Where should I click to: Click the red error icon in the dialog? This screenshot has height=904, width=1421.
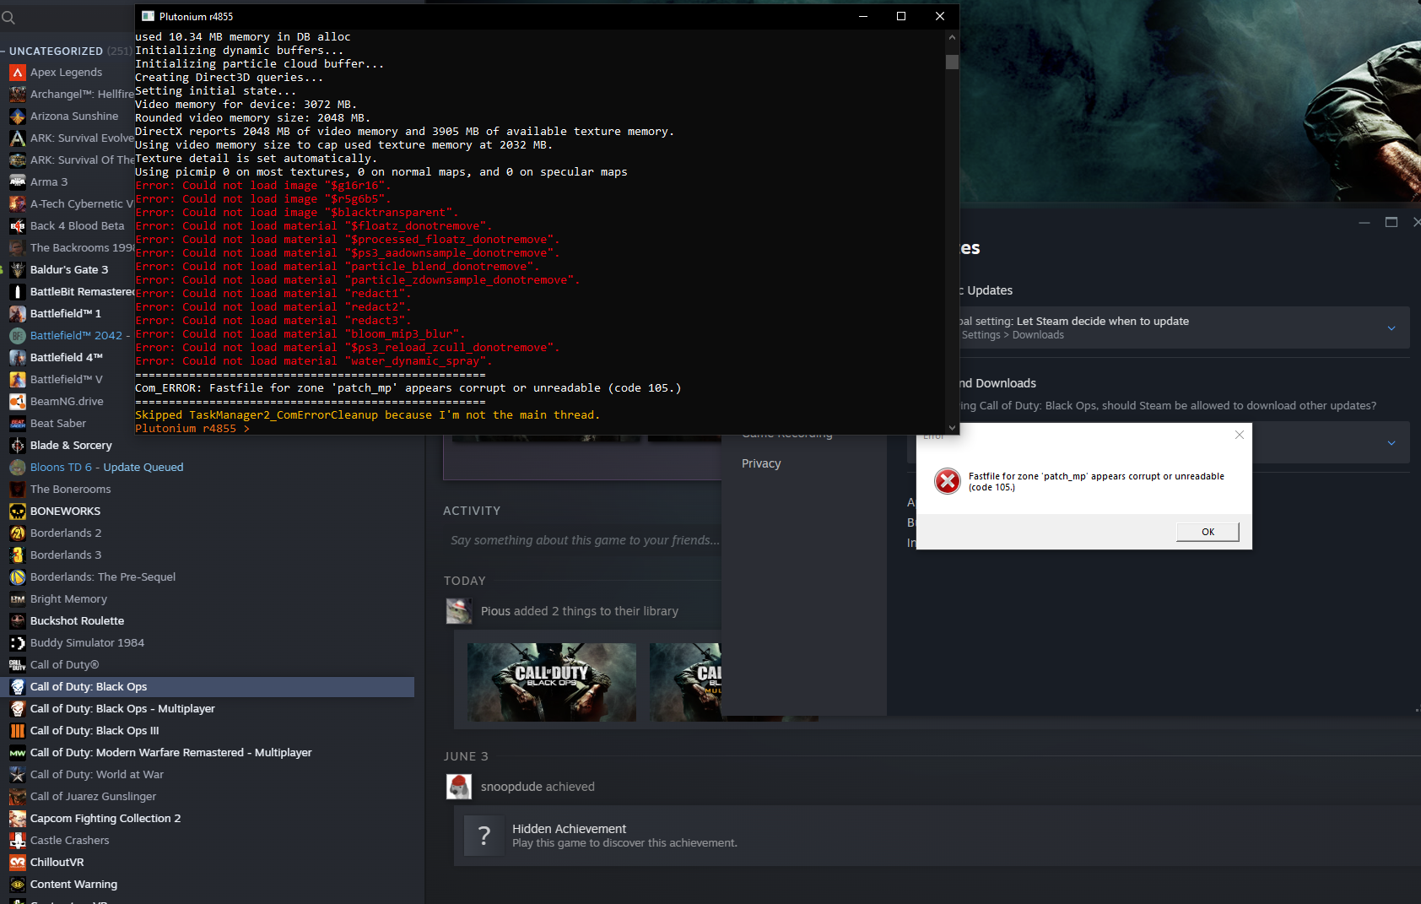pyautogui.click(x=948, y=481)
